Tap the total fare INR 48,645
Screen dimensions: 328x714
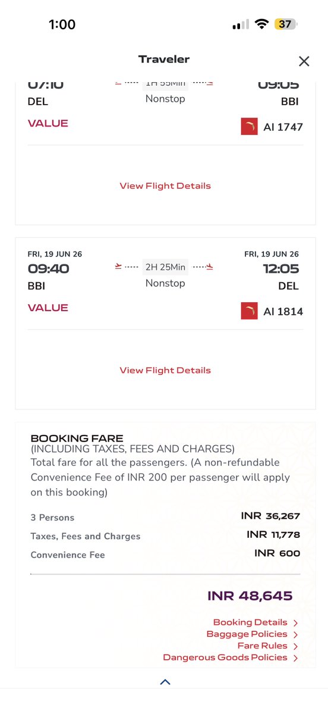click(250, 596)
